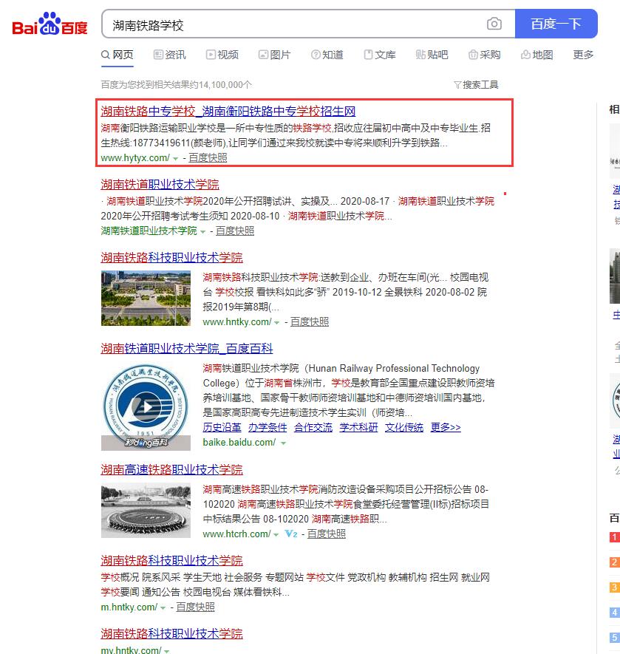Click the www.hntky.com/ green URL
Viewport: 620px width, 654px height.
(x=237, y=322)
